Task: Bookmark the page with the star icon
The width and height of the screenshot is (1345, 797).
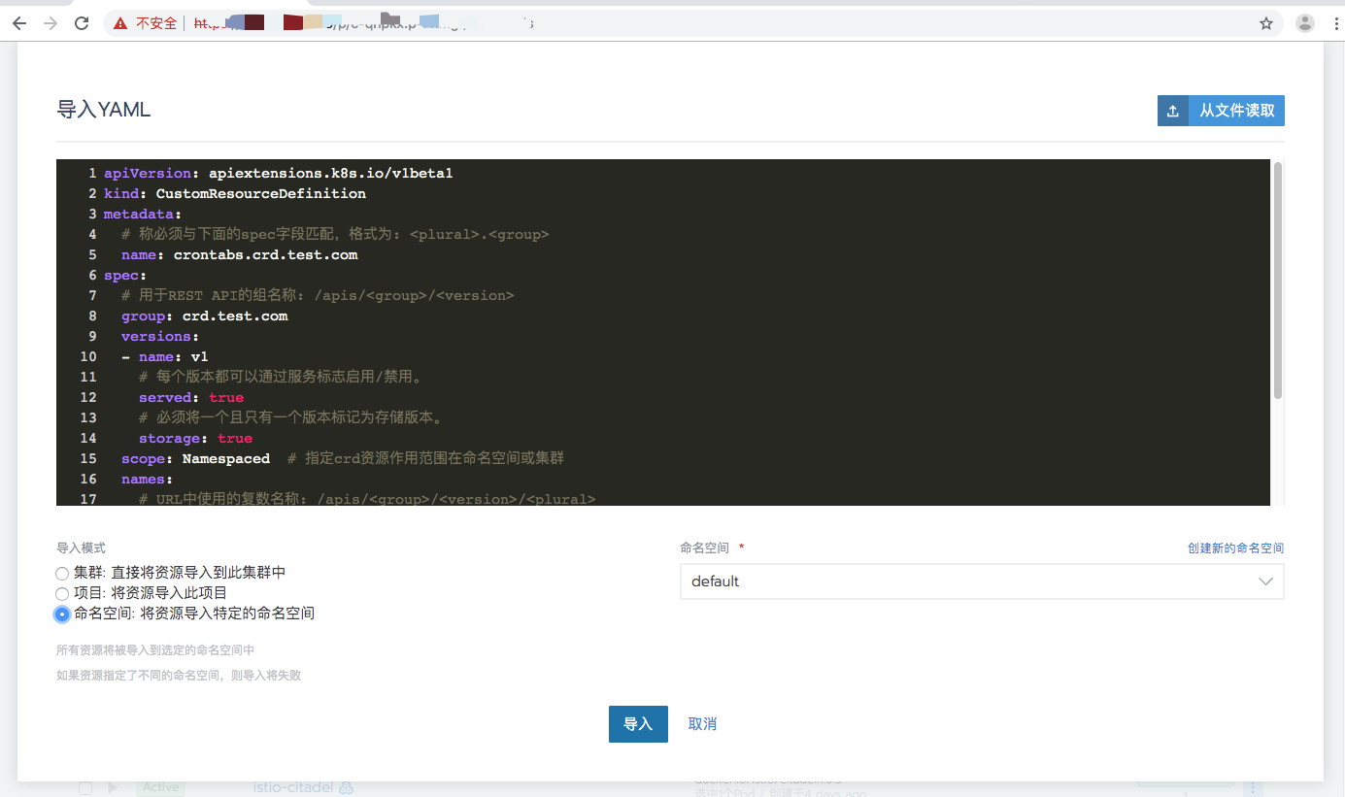Action: click(x=1266, y=23)
